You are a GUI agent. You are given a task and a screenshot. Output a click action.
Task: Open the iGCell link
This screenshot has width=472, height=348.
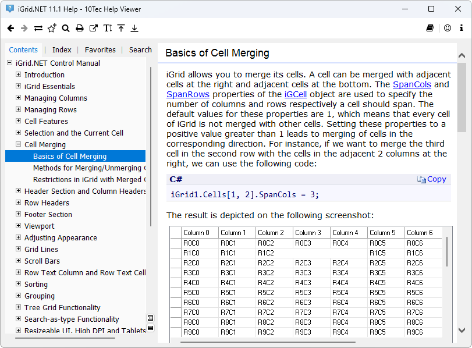[x=296, y=94]
